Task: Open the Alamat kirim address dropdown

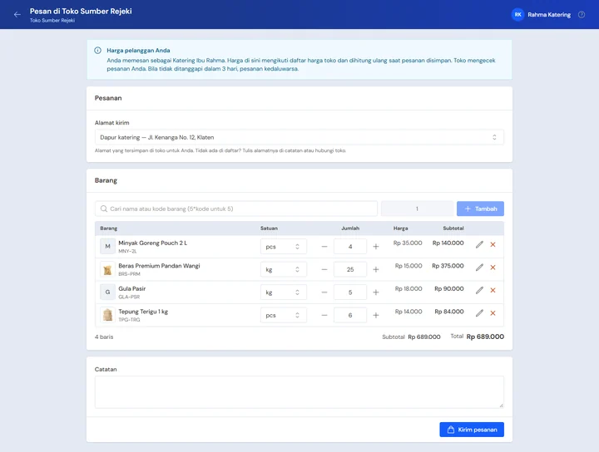Action: click(x=299, y=137)
